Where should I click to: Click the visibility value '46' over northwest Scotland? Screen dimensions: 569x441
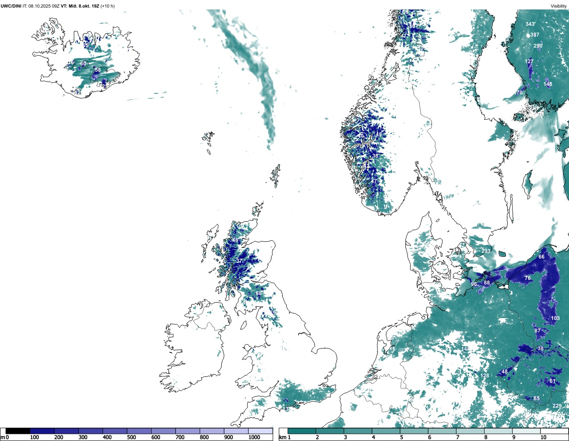[x=235, y=240]
